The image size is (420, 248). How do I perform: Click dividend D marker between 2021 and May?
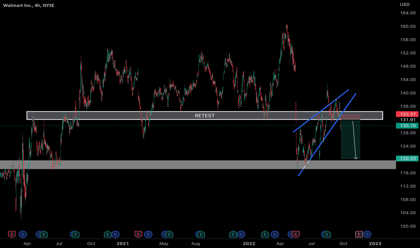click(148, 234)
